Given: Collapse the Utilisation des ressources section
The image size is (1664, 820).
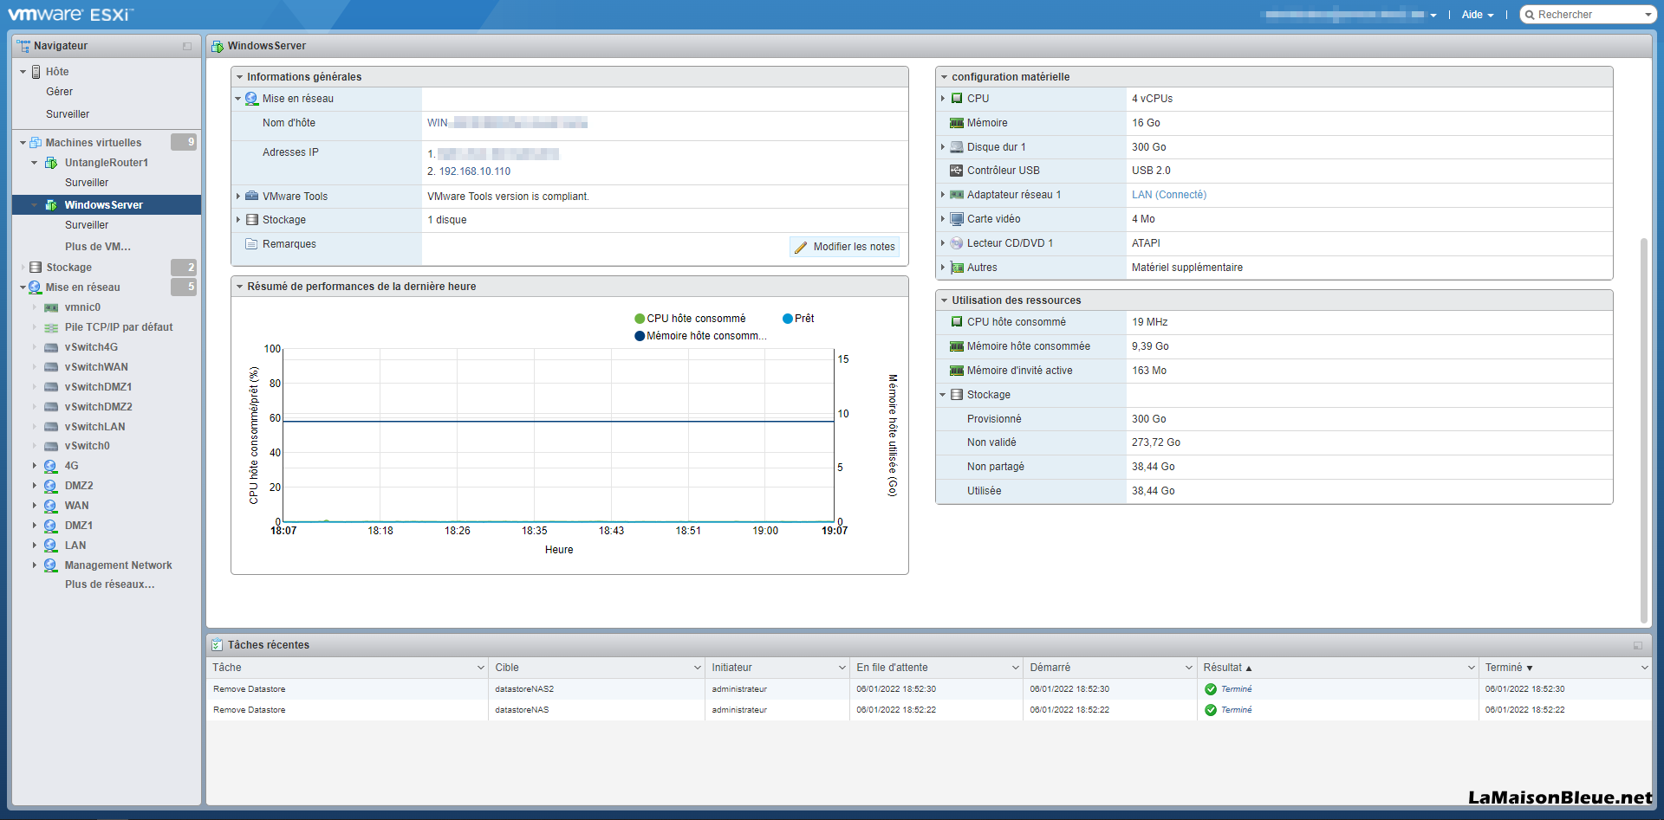Looking at the screenshot, I should coord(944,300).
